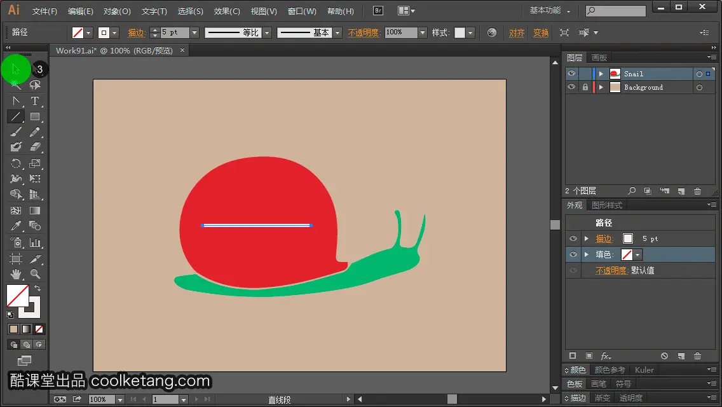Select the Gradient tool
The height and width of the screenshot is (407, 722).
(35, 210)
